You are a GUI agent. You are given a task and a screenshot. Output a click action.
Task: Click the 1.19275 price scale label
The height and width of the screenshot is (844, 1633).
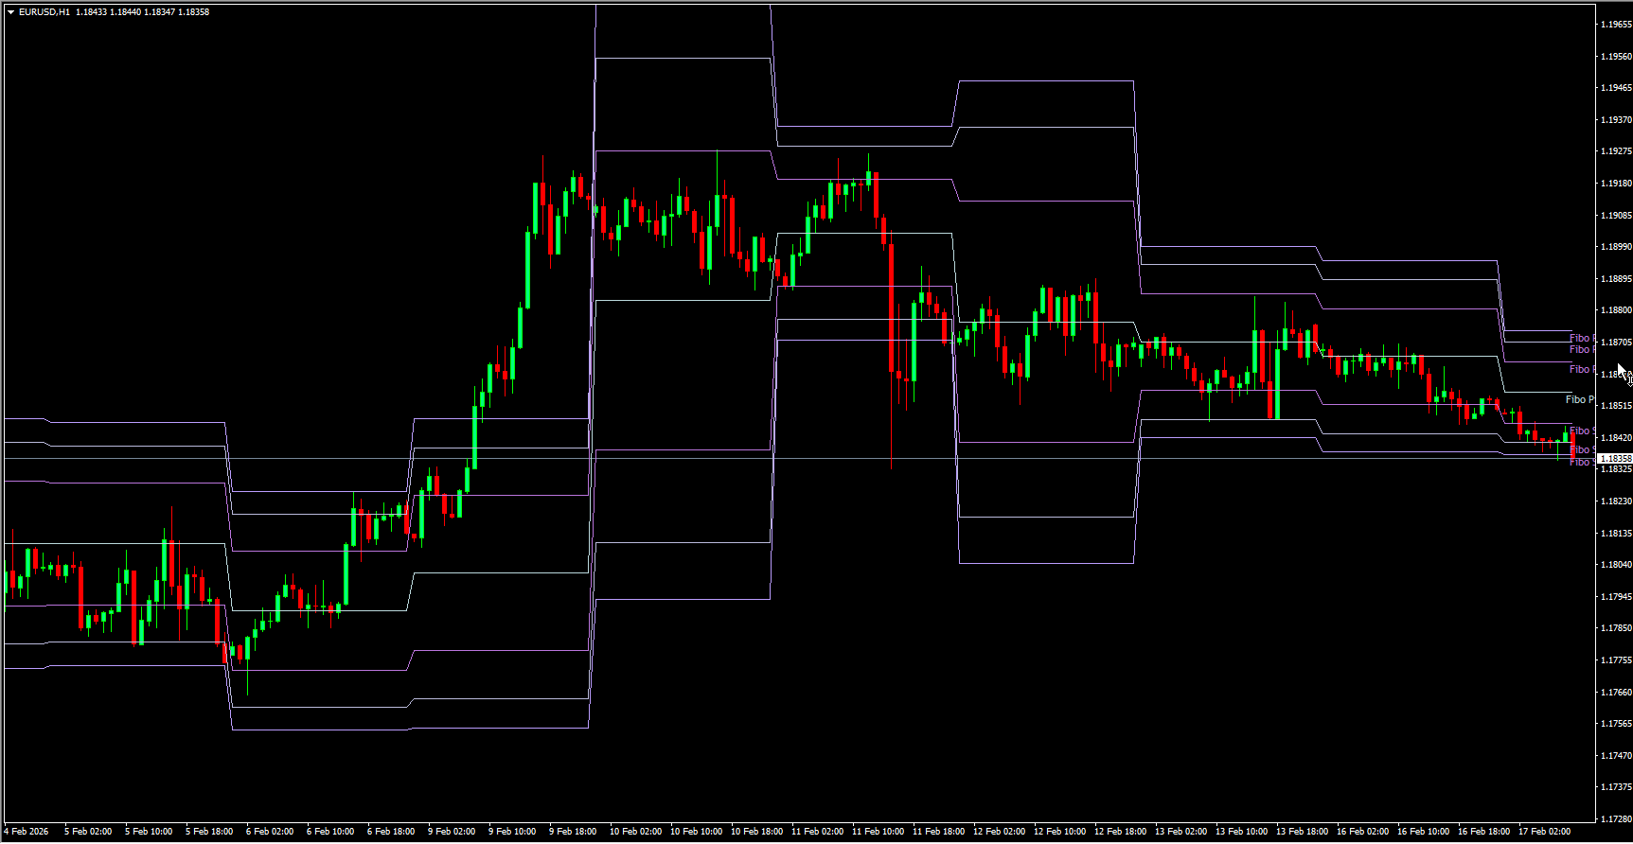pos(1615,151)
